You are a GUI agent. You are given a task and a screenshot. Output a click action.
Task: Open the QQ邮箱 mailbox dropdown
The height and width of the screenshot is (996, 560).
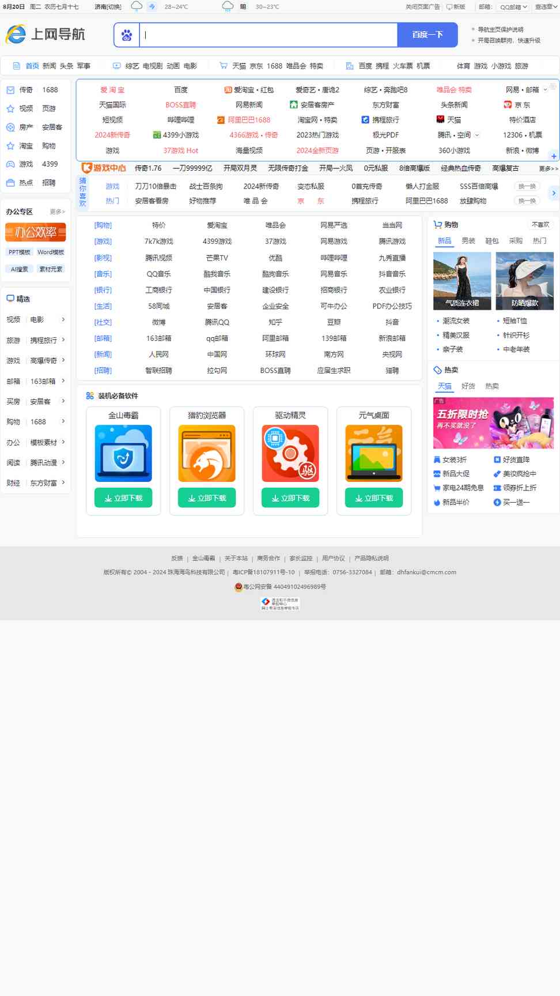(x=513, y=7)
